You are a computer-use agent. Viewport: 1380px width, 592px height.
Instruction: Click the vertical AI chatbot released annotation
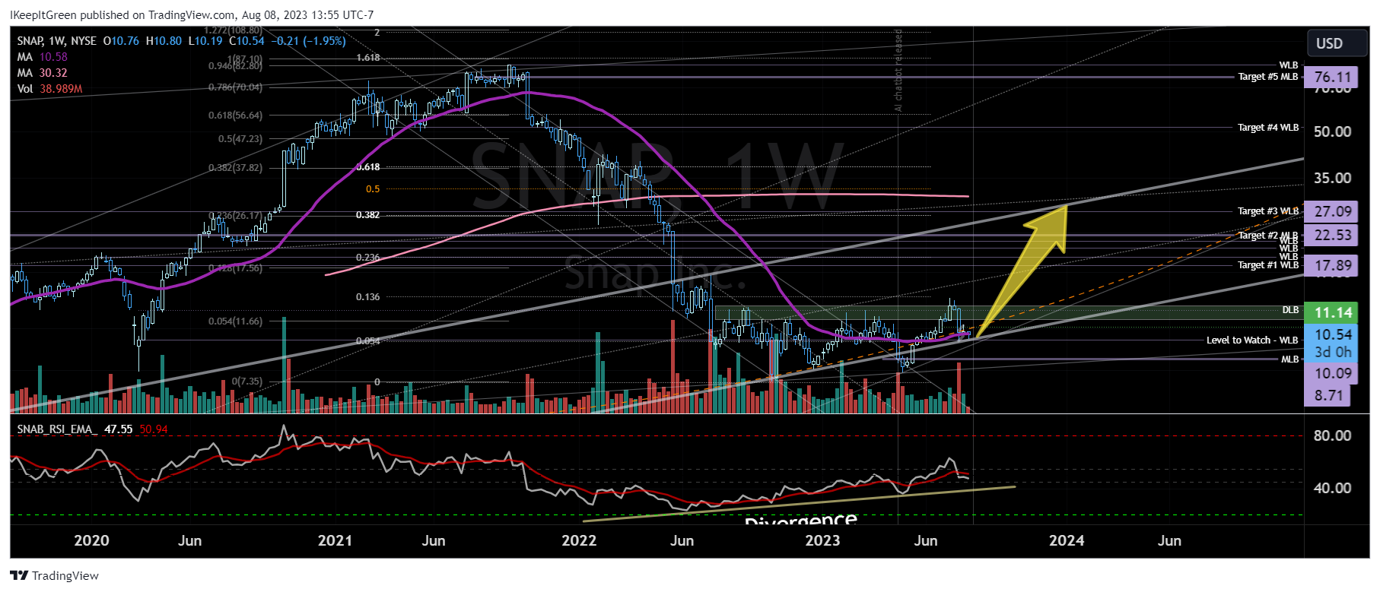(898, 71)
